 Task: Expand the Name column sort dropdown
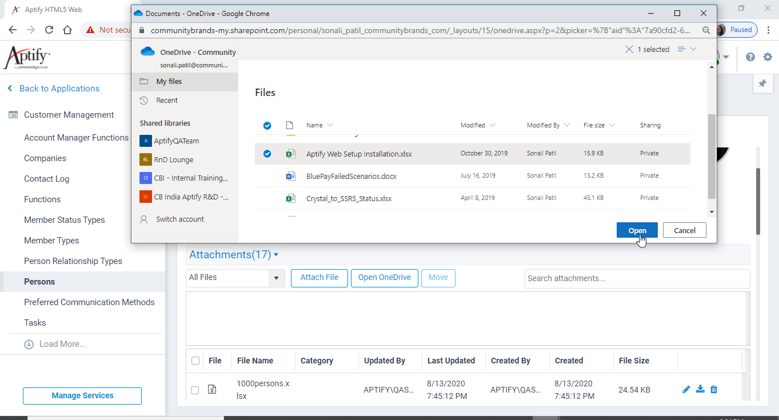(330, 125)
